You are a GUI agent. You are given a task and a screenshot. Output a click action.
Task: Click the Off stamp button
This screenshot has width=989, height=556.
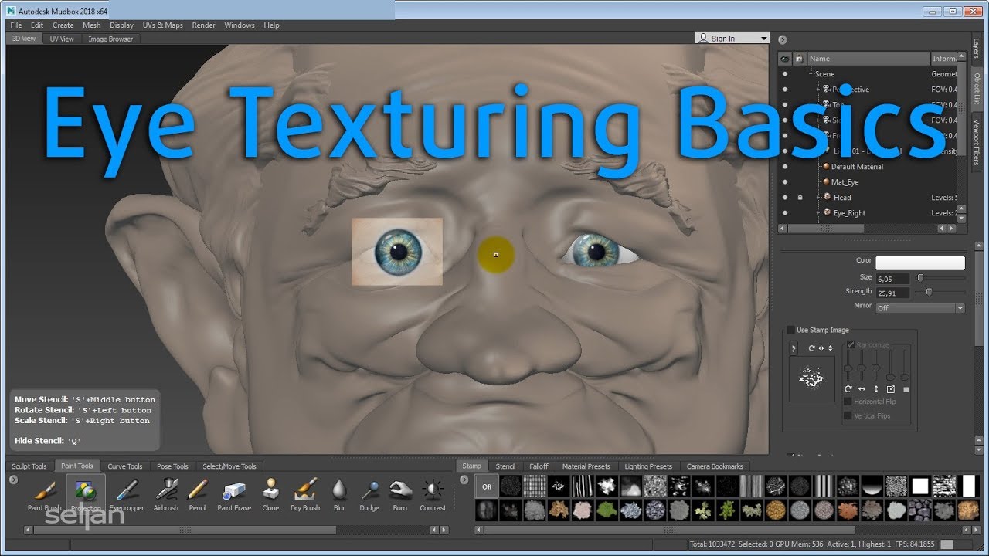click(487, 486)
